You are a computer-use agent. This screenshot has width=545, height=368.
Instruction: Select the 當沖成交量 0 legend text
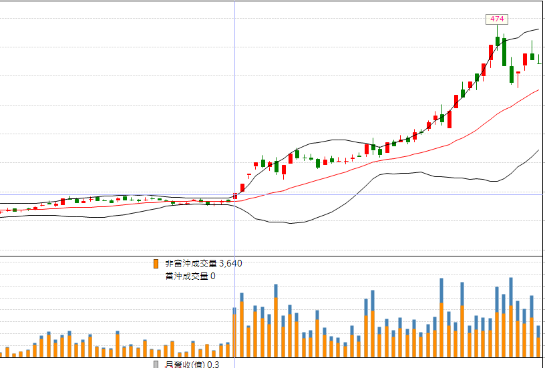click(x=190, y=276)
